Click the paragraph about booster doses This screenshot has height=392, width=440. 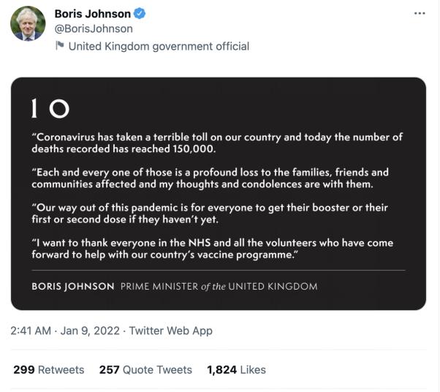[209, 213]
